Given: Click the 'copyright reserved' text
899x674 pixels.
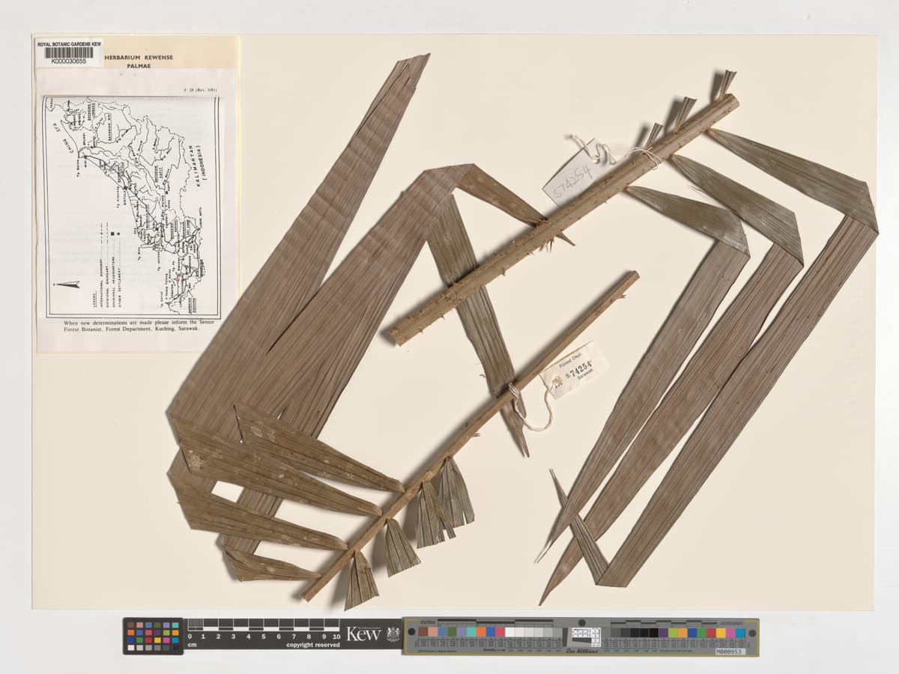Looking at the screenshot, I should [312, 644].
